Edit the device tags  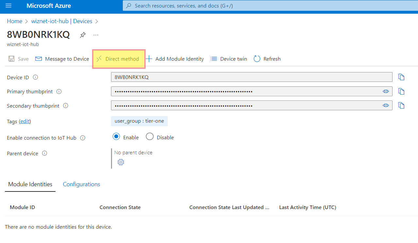point(24,121)
